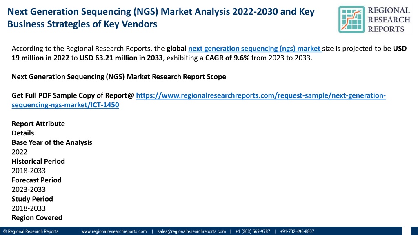This screenshot has height=235, width=418.
Task: Click the 'Study Period' label
Action: (x=32, y=199)
